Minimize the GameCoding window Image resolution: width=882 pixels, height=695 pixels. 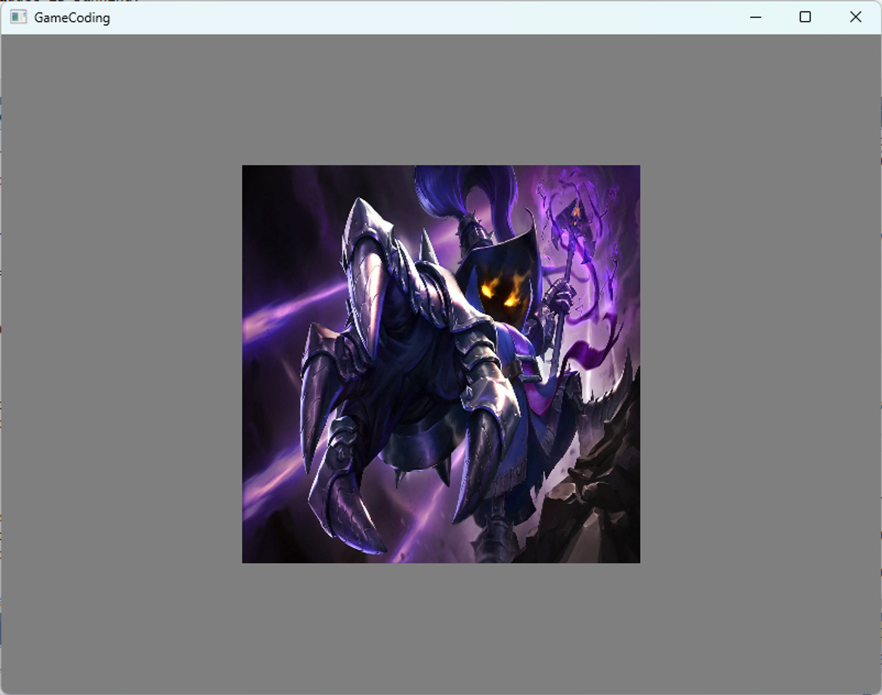pyautogui.click(x=755, y=17)
